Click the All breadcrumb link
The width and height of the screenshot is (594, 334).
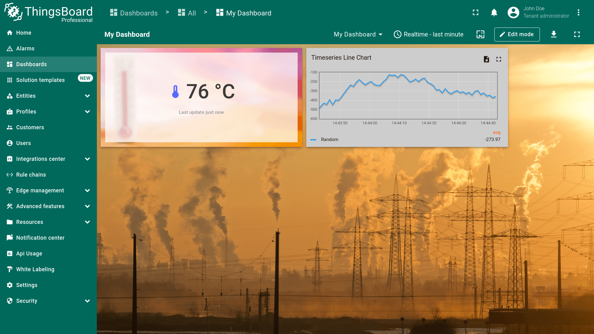(x=187, y=13)
